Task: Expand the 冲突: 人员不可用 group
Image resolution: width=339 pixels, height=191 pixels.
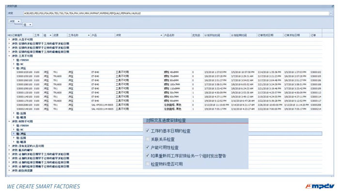Action: (x=9, y=39)
